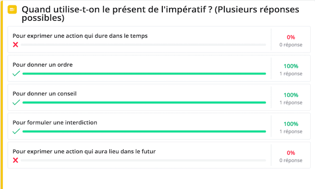
Task: Click green checkmark beside 'Pour formuler une interdiction'
Action: pos(16,131)
